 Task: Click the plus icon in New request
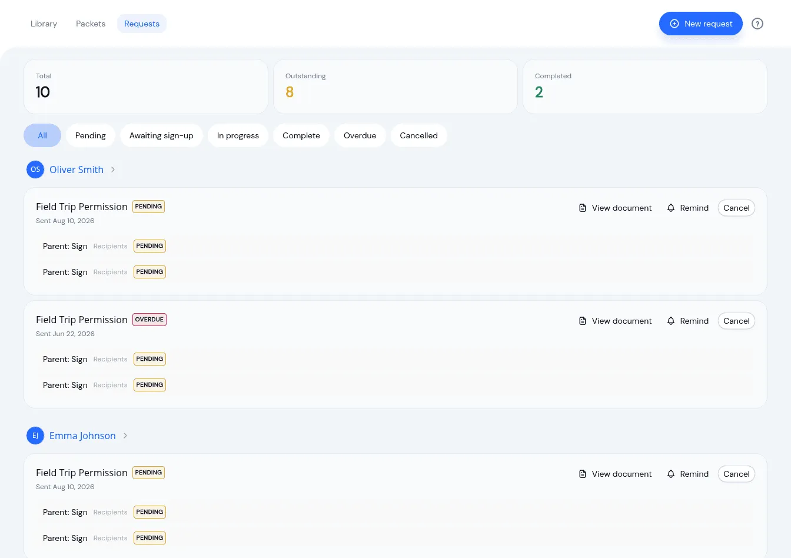674,24
